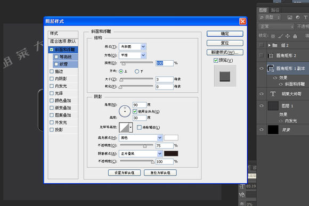
Task: Switch to the 路径 tab
Action: coord(275,10)
